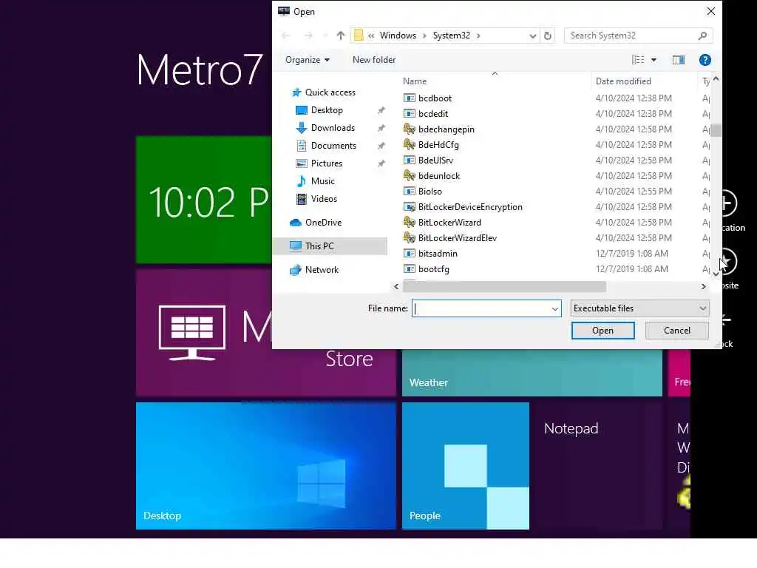
Task: Click the horizontal scrollbar right arrow
Action: [704, 286]
